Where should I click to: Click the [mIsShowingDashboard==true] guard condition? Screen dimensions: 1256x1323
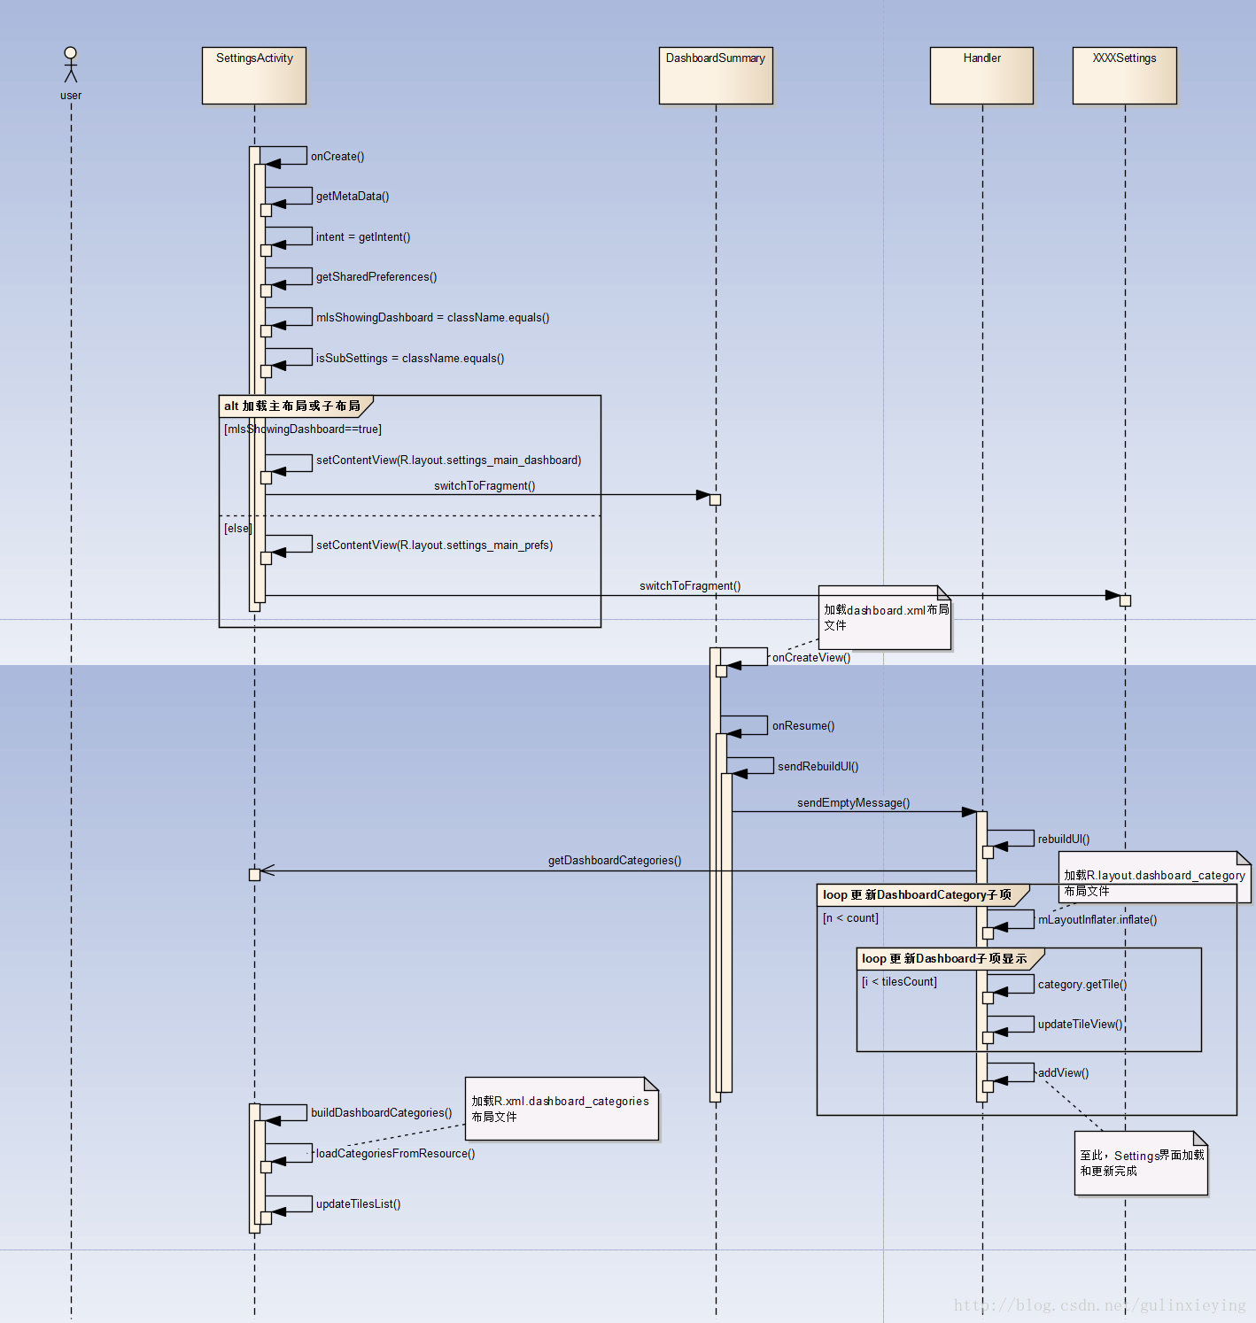(303, 429)
